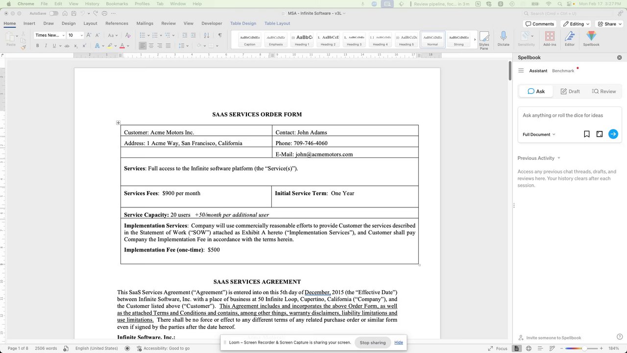Open the Bookmarks menu in macOS menu bar
Image resolution: width=627 pixels, height=353 pixels.
(x=117, y=3)
